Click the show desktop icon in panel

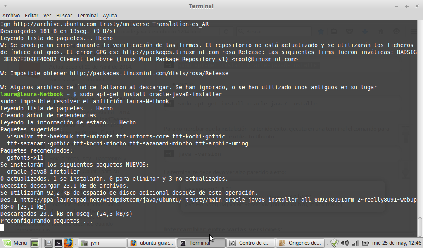[35, 243]
